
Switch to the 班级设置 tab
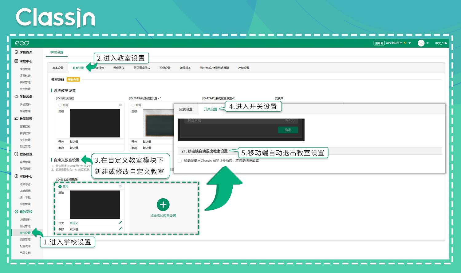point(165,68)
